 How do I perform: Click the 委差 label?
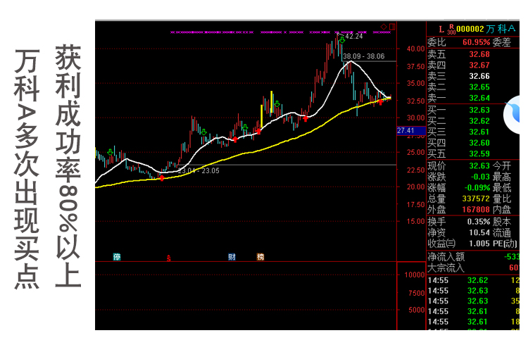click(x=502, y=42)
